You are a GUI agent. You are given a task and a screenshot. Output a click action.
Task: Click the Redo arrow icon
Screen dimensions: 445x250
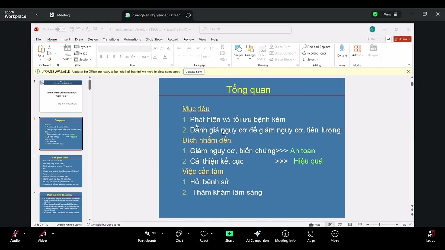(x=88, y=29)
